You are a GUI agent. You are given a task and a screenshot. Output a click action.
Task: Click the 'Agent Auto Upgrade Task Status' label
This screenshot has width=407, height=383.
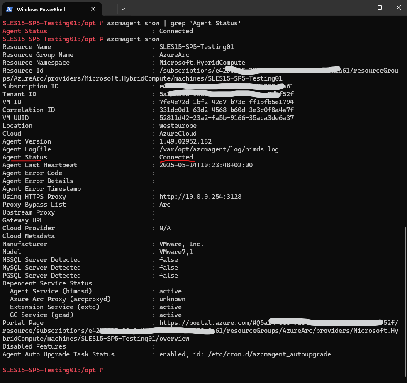pos(58,354)
